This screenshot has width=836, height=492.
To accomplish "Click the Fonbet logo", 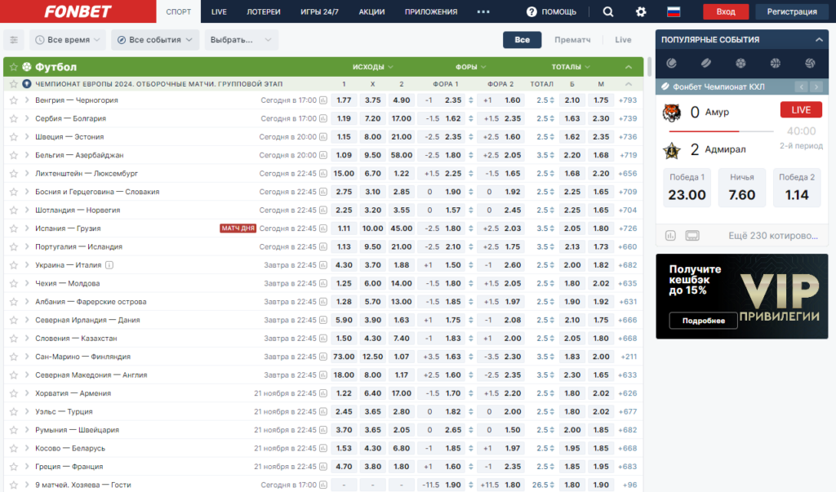I will (x=78, y=11).
